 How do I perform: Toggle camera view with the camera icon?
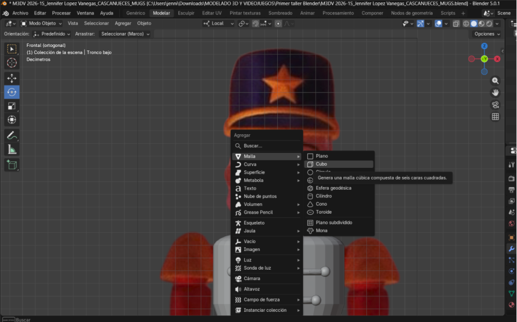[x=495, y=105]
